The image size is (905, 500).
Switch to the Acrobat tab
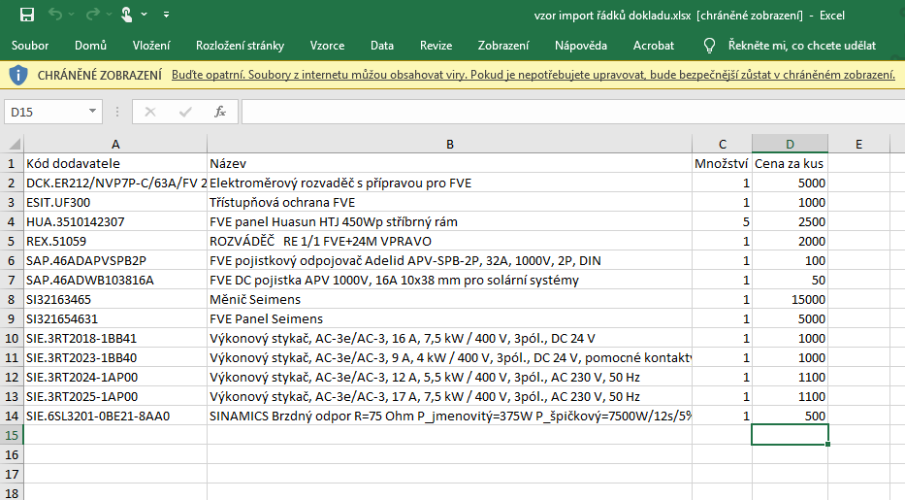point(654,46)
